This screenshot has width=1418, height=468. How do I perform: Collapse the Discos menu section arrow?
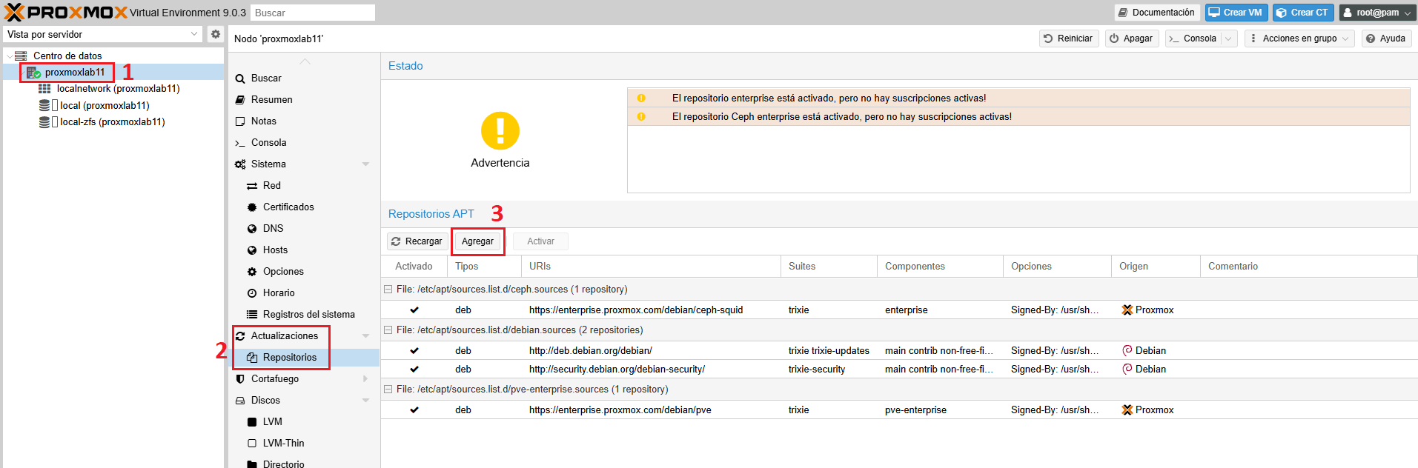[x=365, y=401]
